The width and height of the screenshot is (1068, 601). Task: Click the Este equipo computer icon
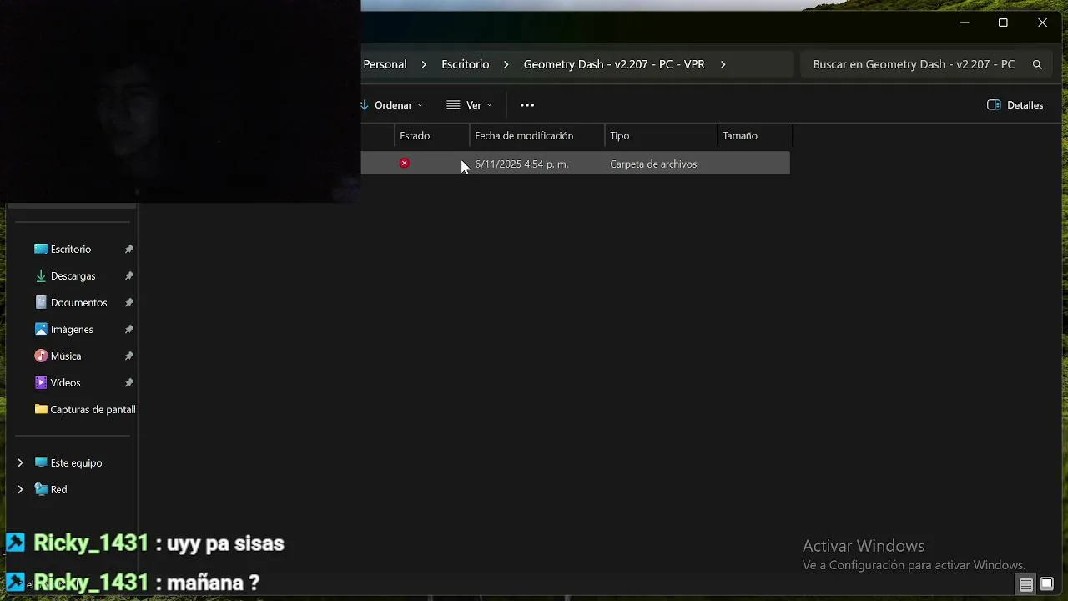(x=41, y=462)
